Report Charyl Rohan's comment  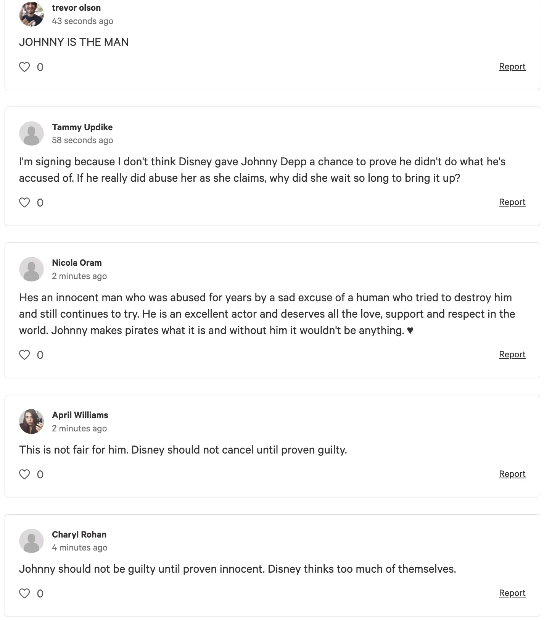[x=512, y=593]
